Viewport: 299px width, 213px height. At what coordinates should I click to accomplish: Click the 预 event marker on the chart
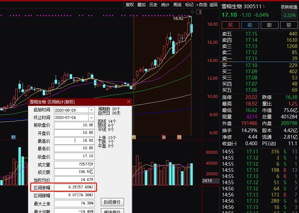tap(179, 137)
